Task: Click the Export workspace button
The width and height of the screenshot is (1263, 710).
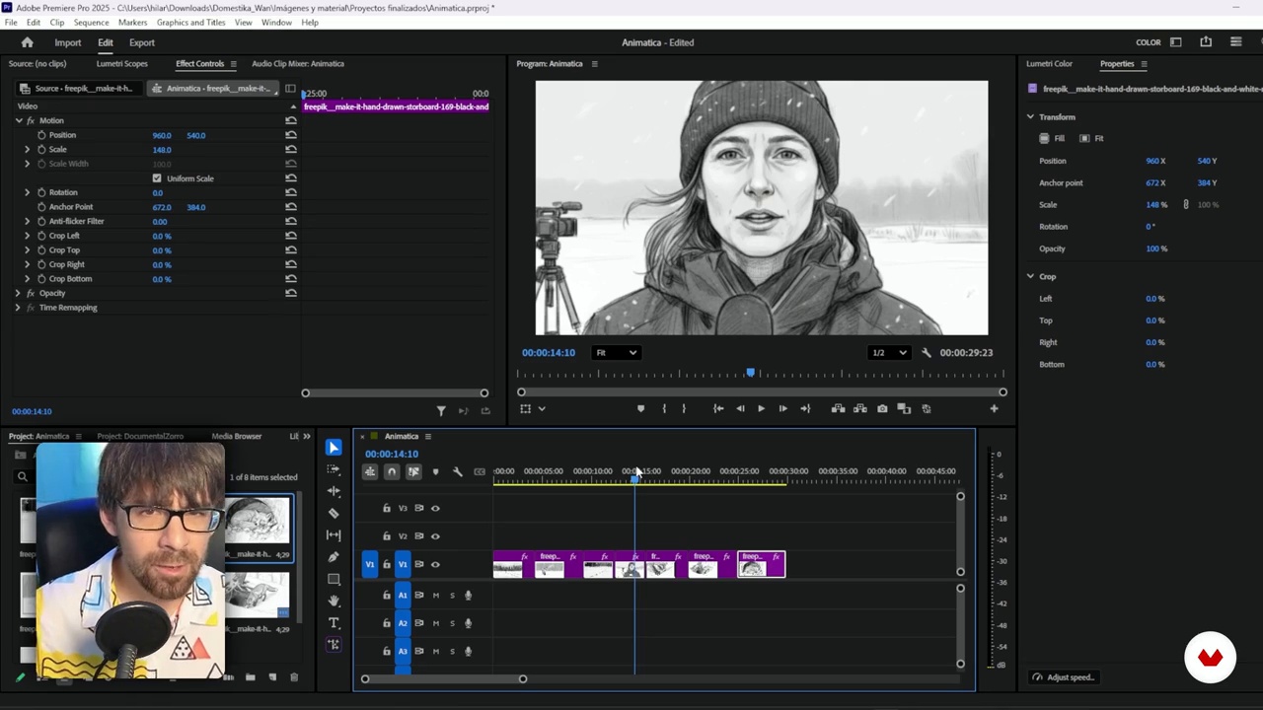Action: 142,42
